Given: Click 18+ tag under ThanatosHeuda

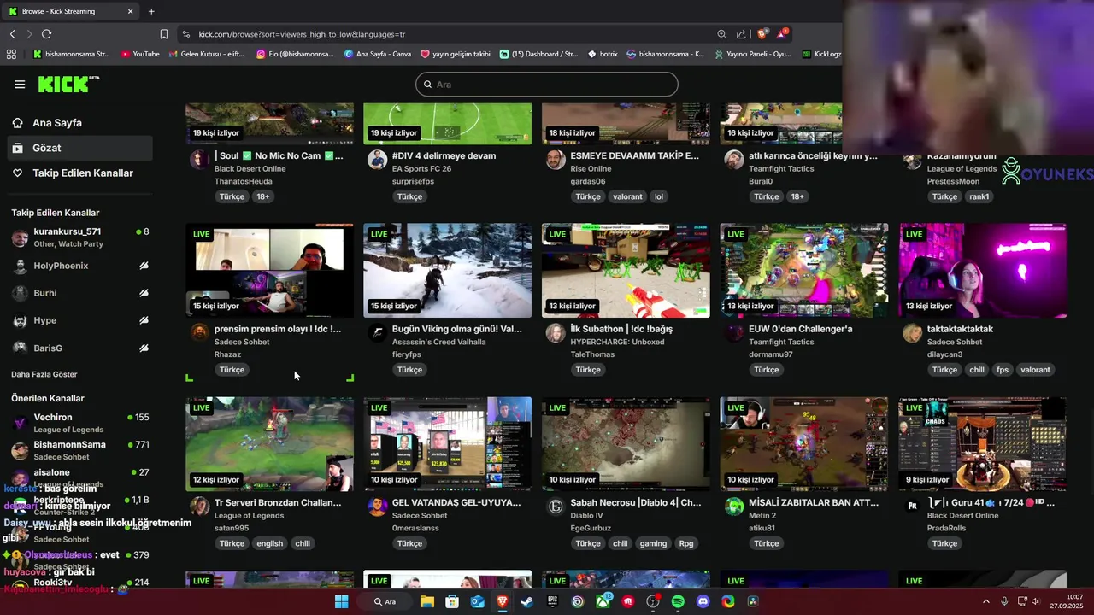Looking at the screenshot, I should point(263,196).
